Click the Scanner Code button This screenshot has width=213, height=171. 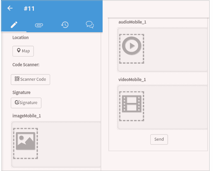(x=30, y=79)
